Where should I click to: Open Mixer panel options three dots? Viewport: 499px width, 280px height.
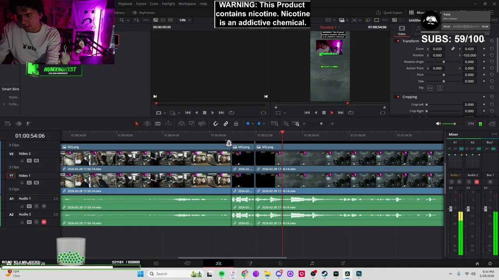(494, 135)
